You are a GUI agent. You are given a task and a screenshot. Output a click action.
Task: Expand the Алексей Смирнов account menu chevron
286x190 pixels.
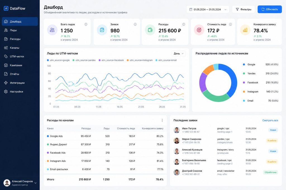(35, 183)
